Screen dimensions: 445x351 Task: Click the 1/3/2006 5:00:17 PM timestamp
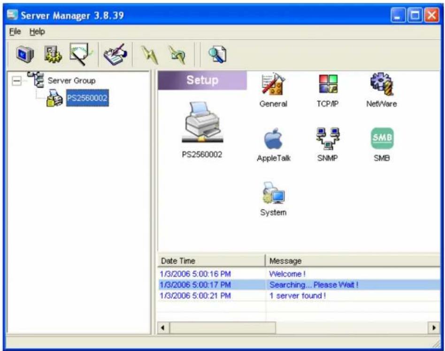pos(195,285)
